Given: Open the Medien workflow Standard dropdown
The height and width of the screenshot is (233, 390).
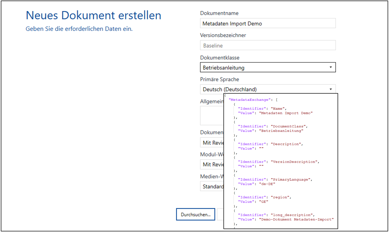Looking at the screenshot, I should point(212,187).
